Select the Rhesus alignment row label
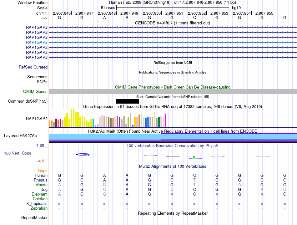297x225 pixels. tap(41, 180)
